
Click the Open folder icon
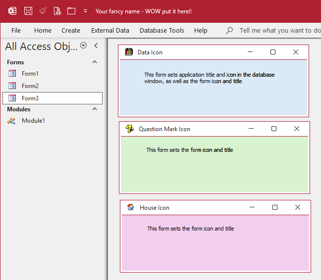click(71, 11)
